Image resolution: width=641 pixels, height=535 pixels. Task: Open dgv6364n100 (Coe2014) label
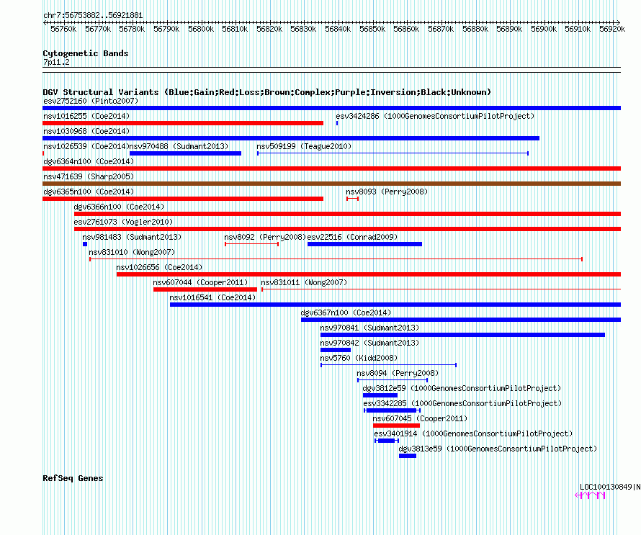click(89, 161)
